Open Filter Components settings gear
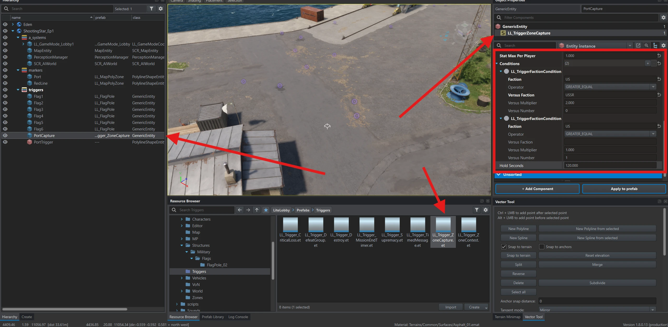Screen dimensions: 668x327 pyautogui.click(x=663, y=18)
